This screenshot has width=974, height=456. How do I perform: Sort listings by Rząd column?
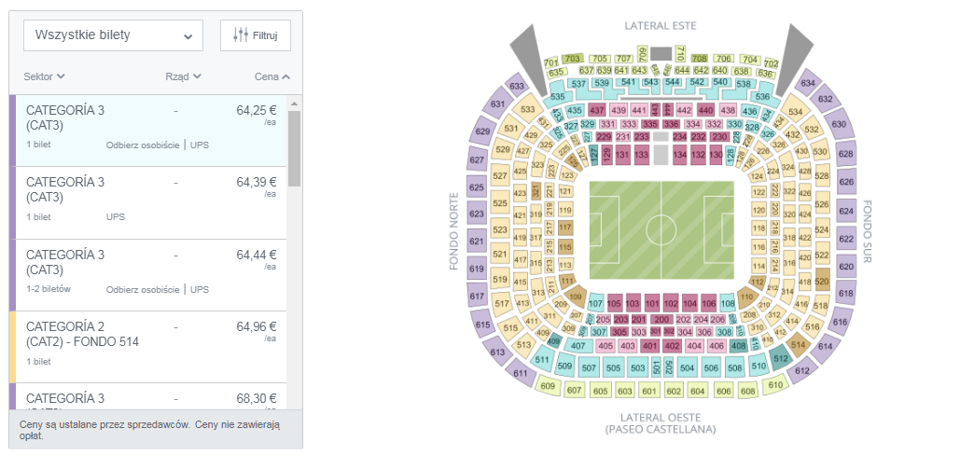coord(183,76)
